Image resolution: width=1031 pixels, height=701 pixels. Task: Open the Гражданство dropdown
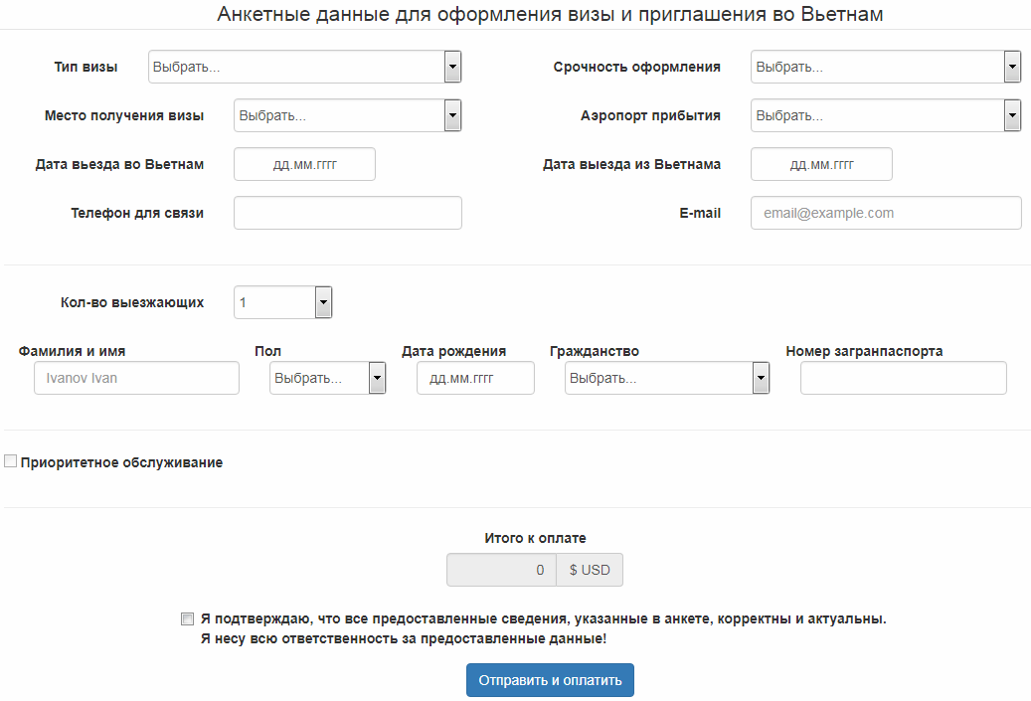666,378
